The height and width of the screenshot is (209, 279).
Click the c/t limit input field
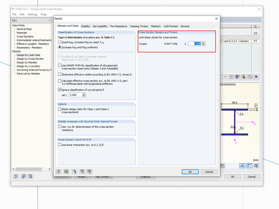[x=76, y=95]
